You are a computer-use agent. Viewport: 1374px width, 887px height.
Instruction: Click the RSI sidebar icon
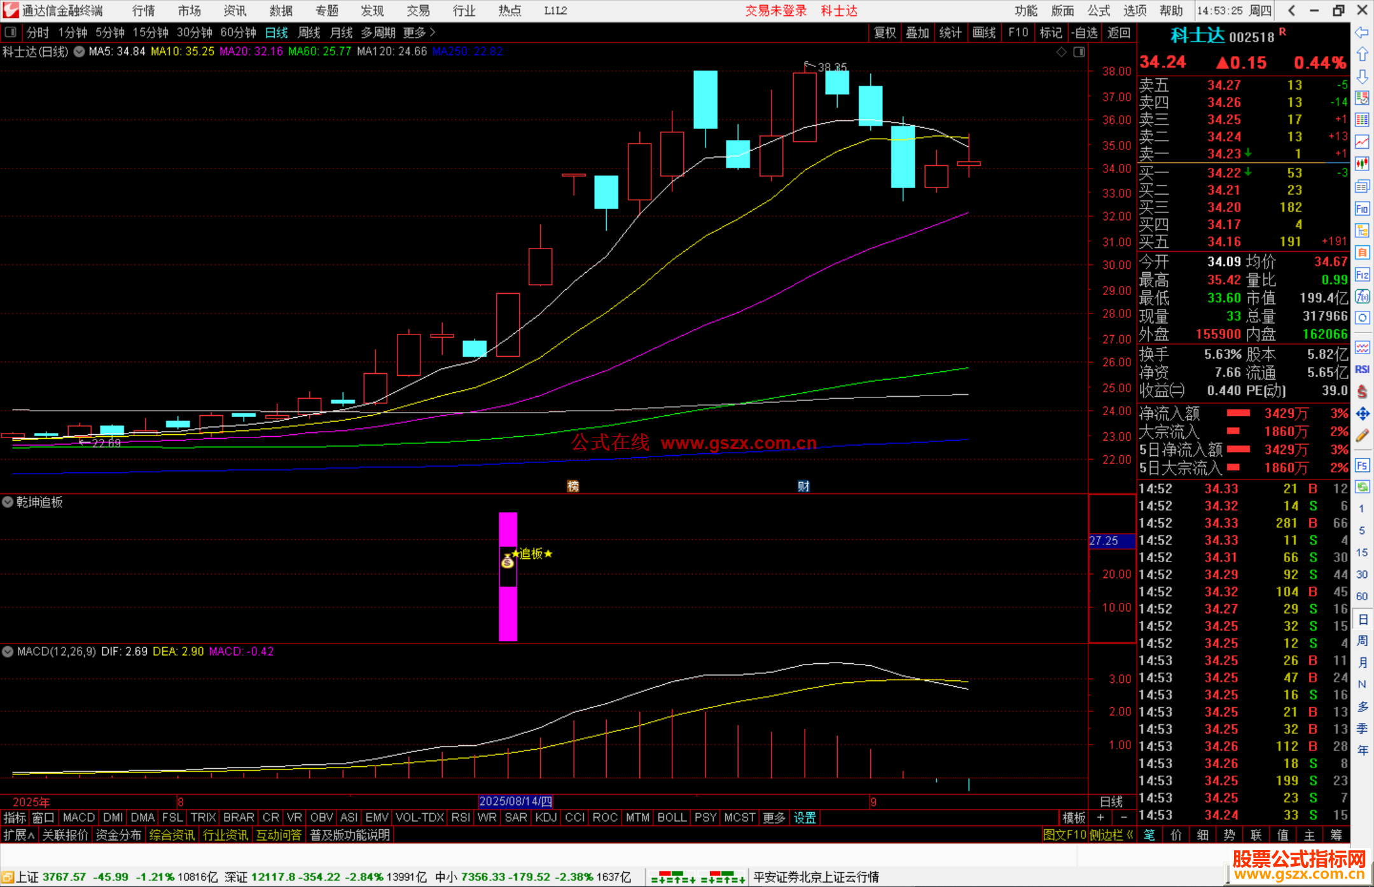tap(1362, 369)
